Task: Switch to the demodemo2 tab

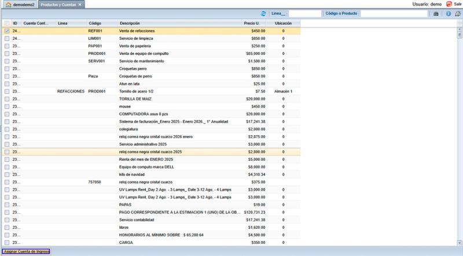Action: coord(20,5)
